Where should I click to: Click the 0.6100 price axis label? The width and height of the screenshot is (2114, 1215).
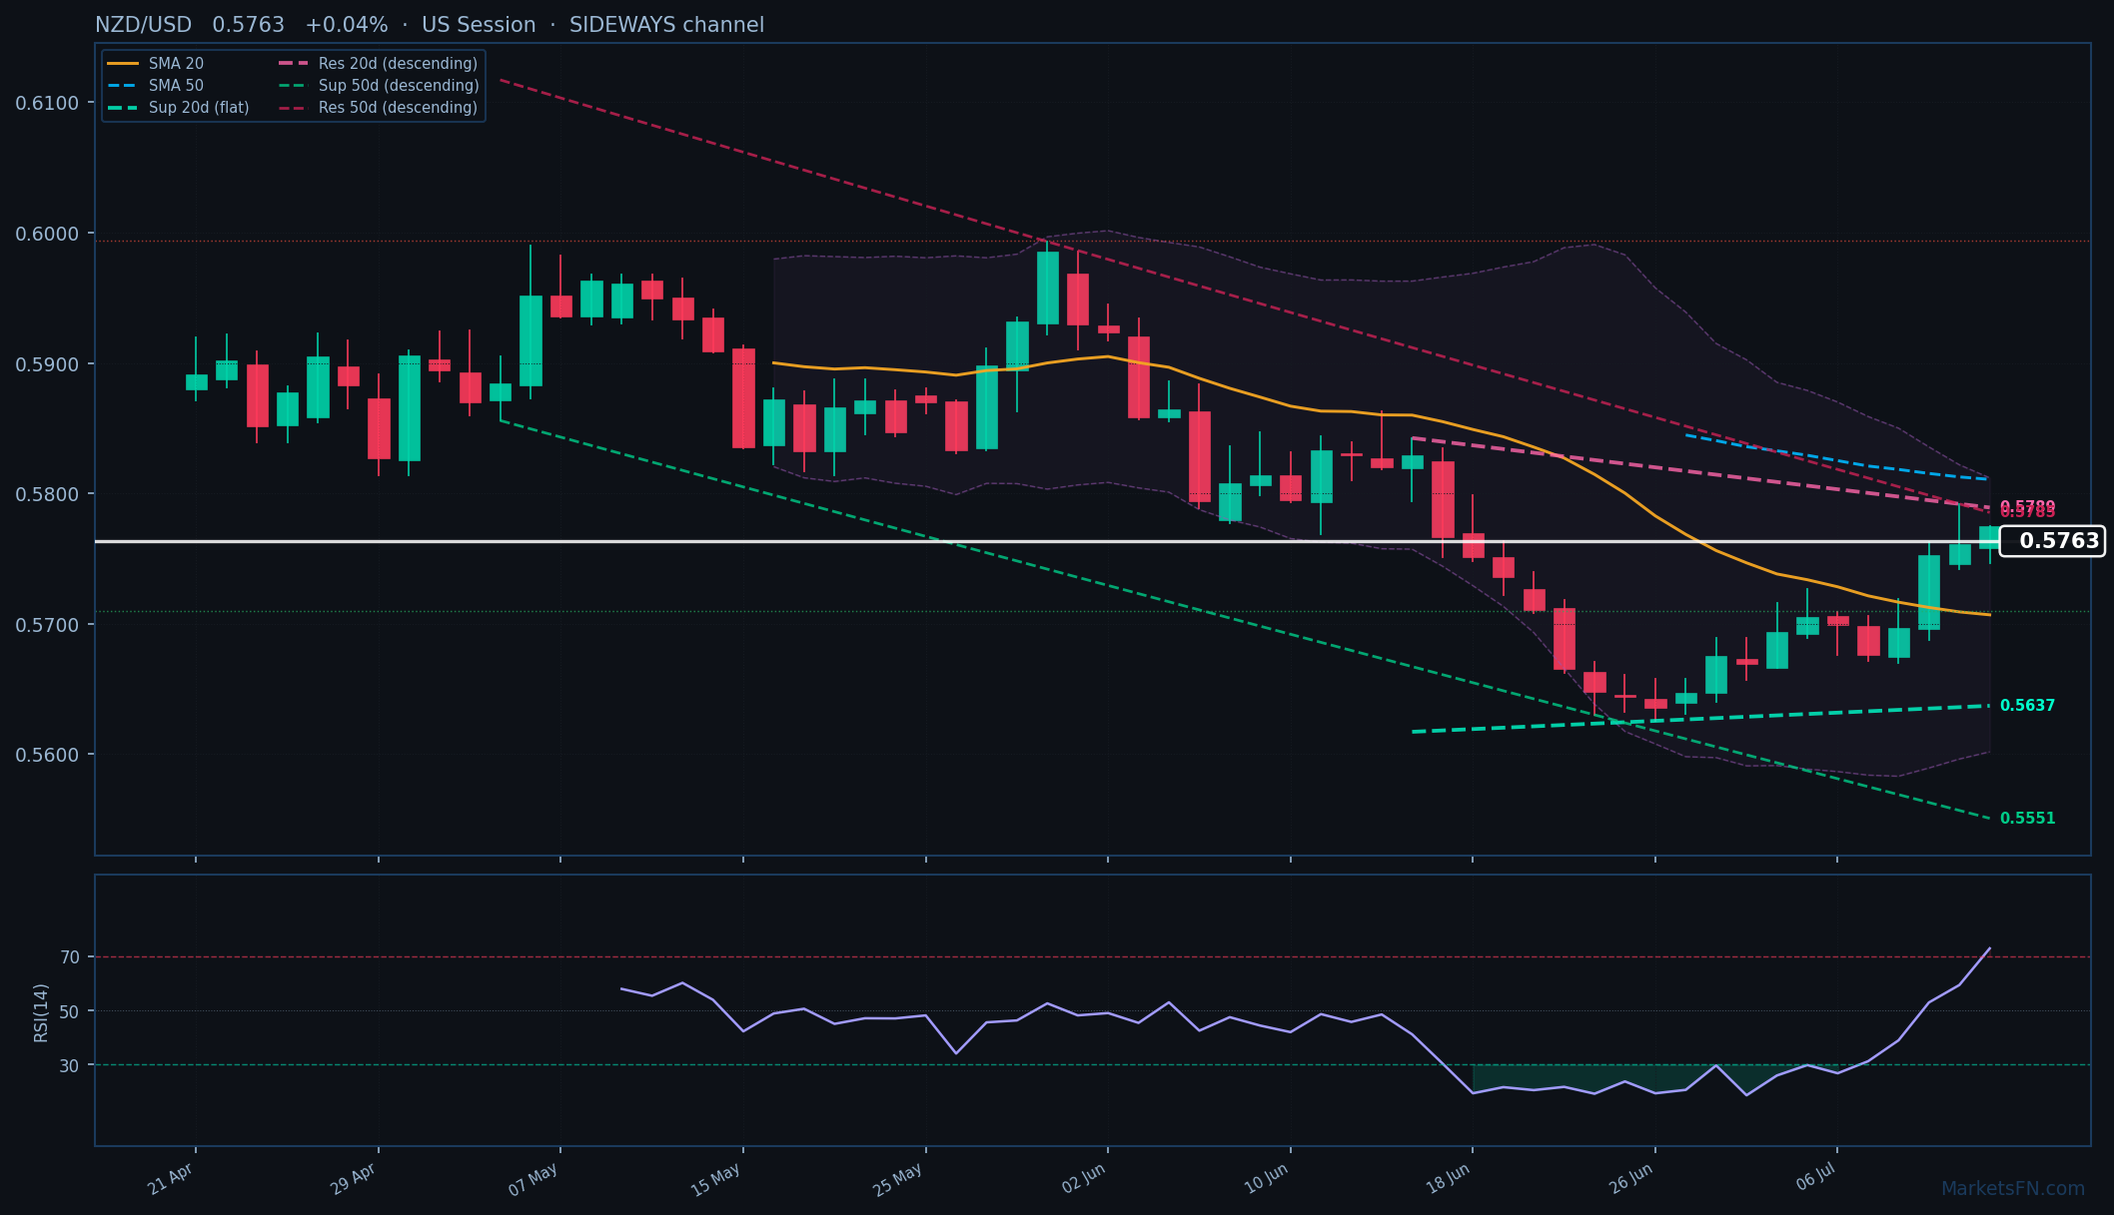point(47,103)
